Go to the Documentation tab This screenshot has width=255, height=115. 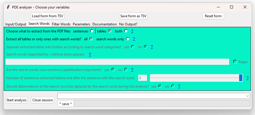pyautogui.click(x=104, y=24)
